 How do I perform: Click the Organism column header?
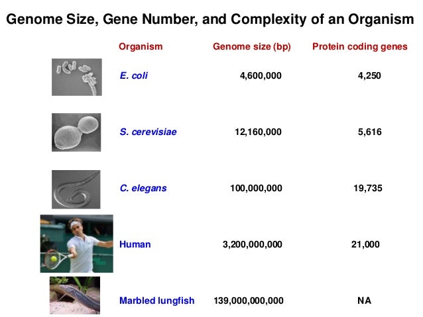click(x=141, y=46)
